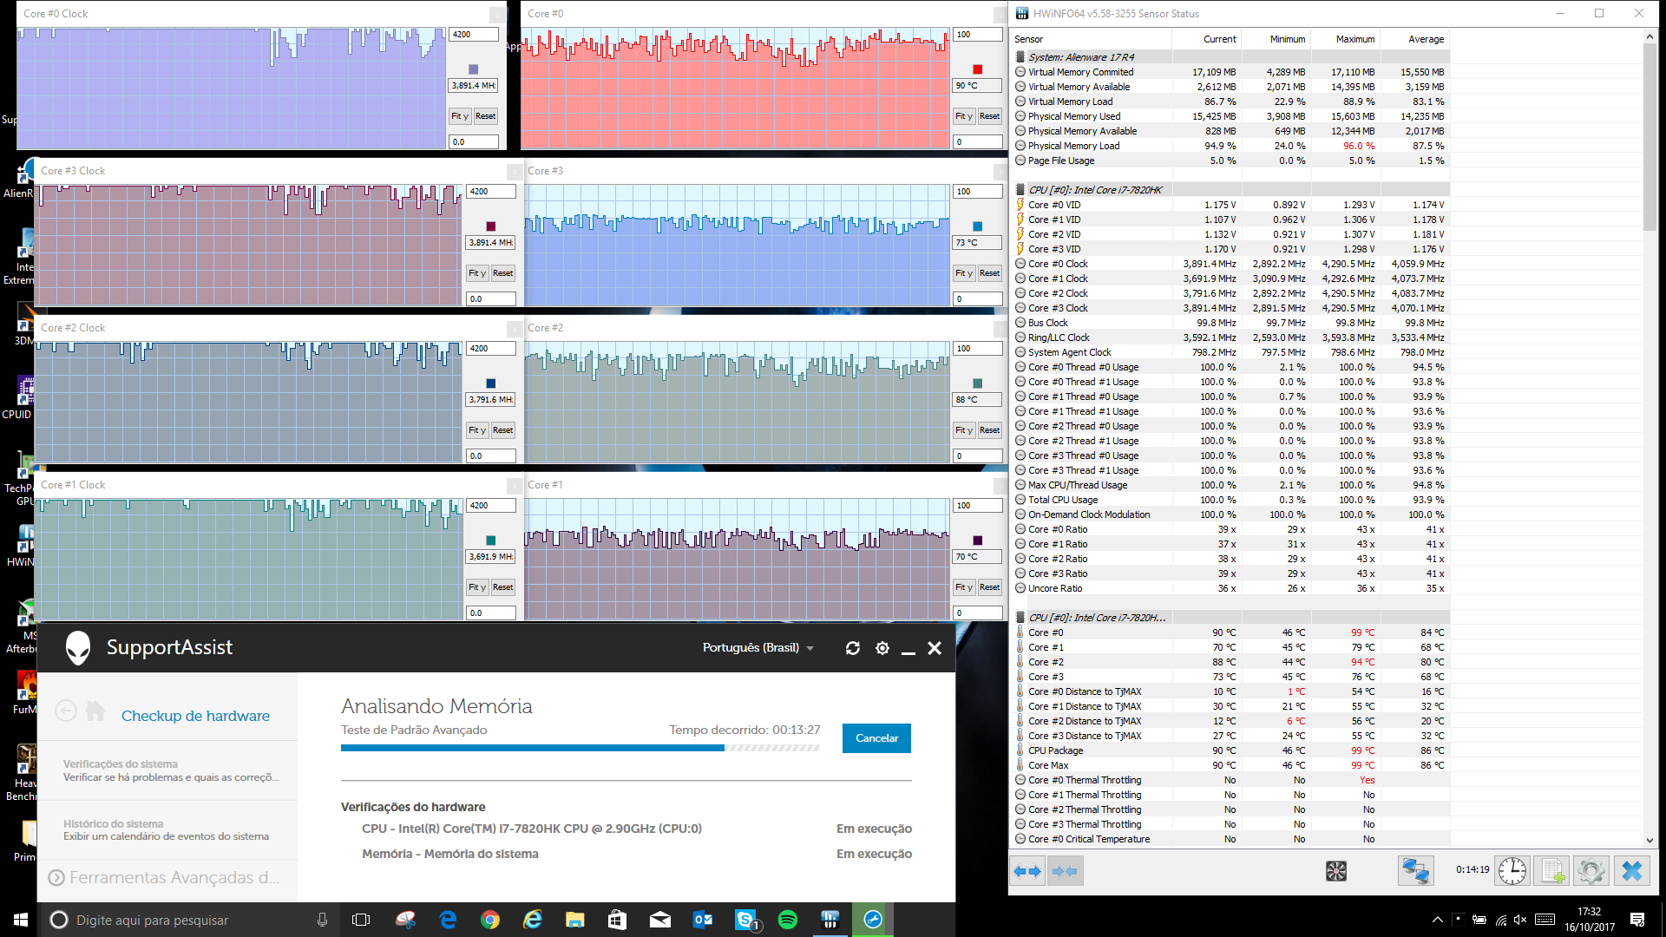Click Maximum column header in HWiNFO

pos(1345,39)
